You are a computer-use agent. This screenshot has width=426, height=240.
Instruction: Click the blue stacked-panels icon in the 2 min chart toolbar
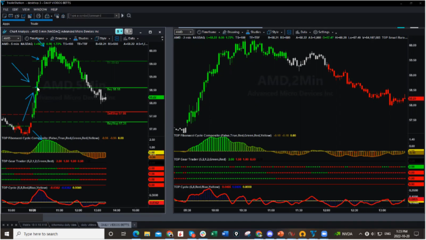pyautogui.click(x=289, y=32)
